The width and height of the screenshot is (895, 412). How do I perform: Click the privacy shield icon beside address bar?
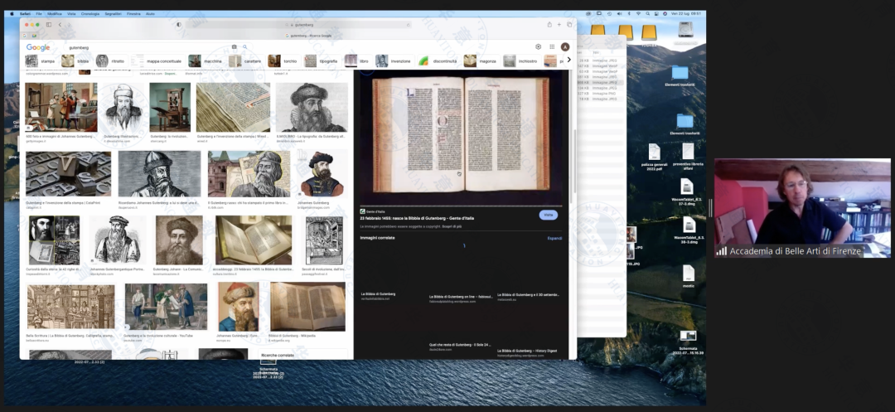pos(179,25)
